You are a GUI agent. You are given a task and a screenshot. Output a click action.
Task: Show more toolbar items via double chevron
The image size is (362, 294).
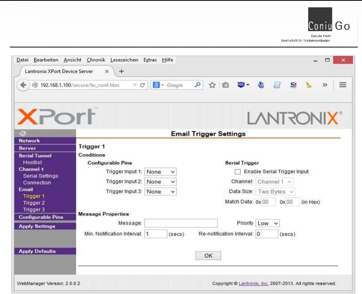(x=325, y=85)
